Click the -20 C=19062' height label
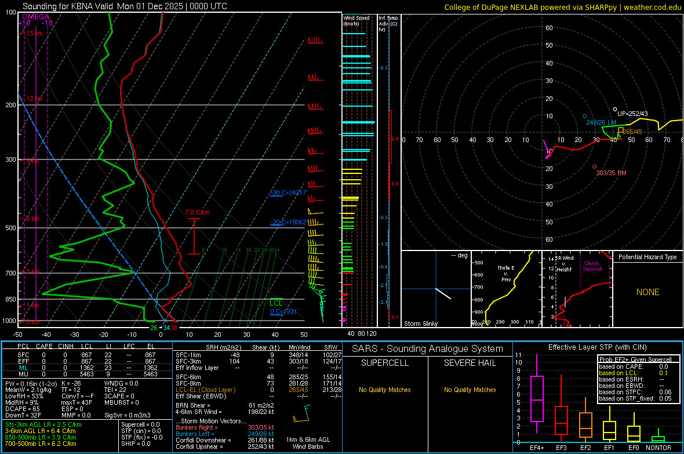 (x=288, y=222)
